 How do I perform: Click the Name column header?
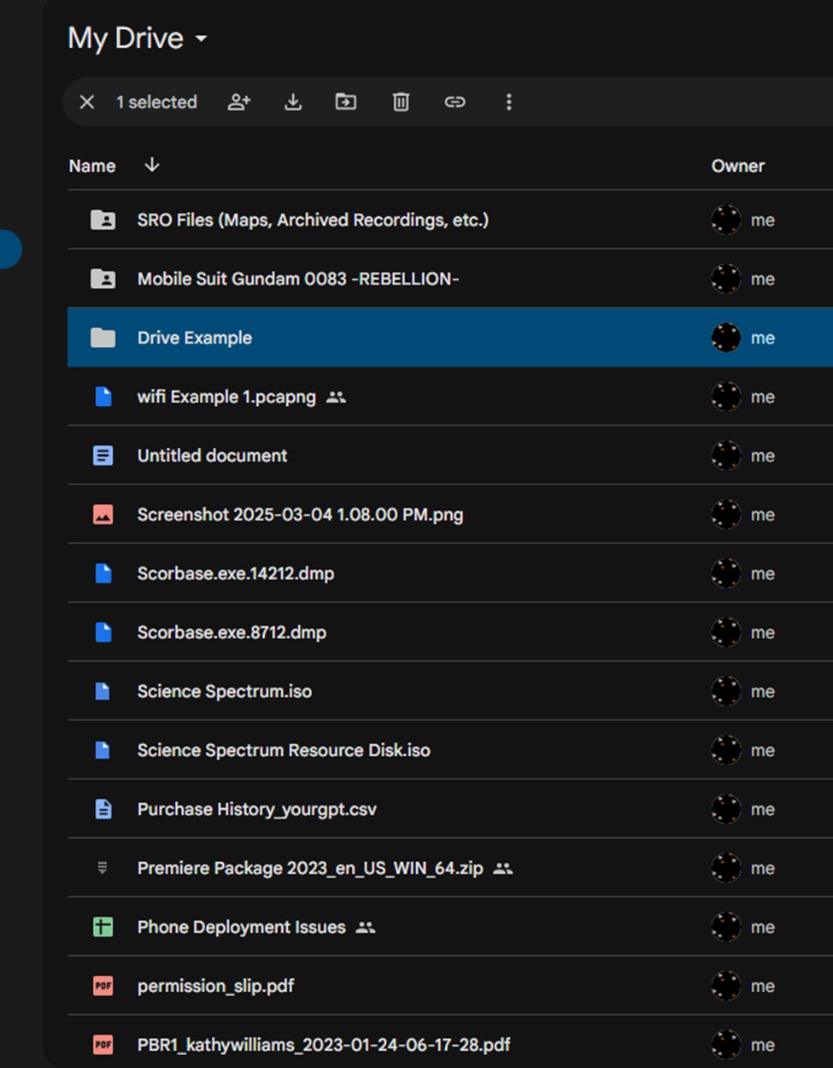(x=92, y=166)
